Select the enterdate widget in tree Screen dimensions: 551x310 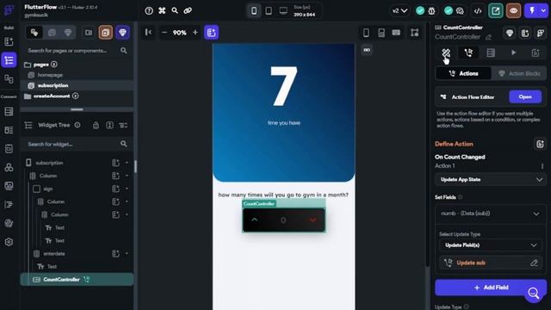[x=54, y=253]
